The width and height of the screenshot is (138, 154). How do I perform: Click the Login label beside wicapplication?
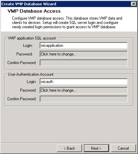click(28, 45)
